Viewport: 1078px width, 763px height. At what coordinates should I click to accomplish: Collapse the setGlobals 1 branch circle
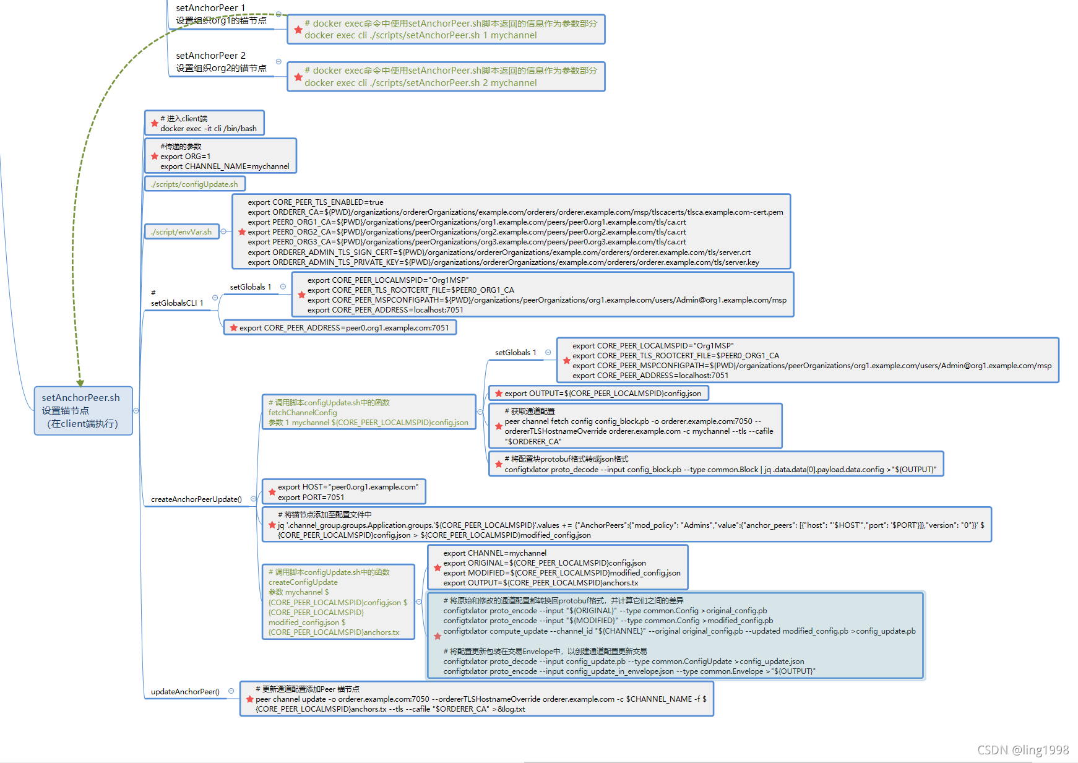283,287
